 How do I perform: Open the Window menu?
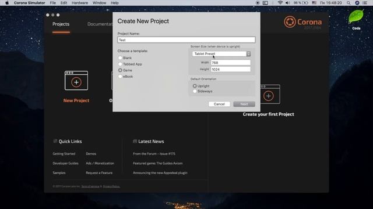(x=99, y=3)
